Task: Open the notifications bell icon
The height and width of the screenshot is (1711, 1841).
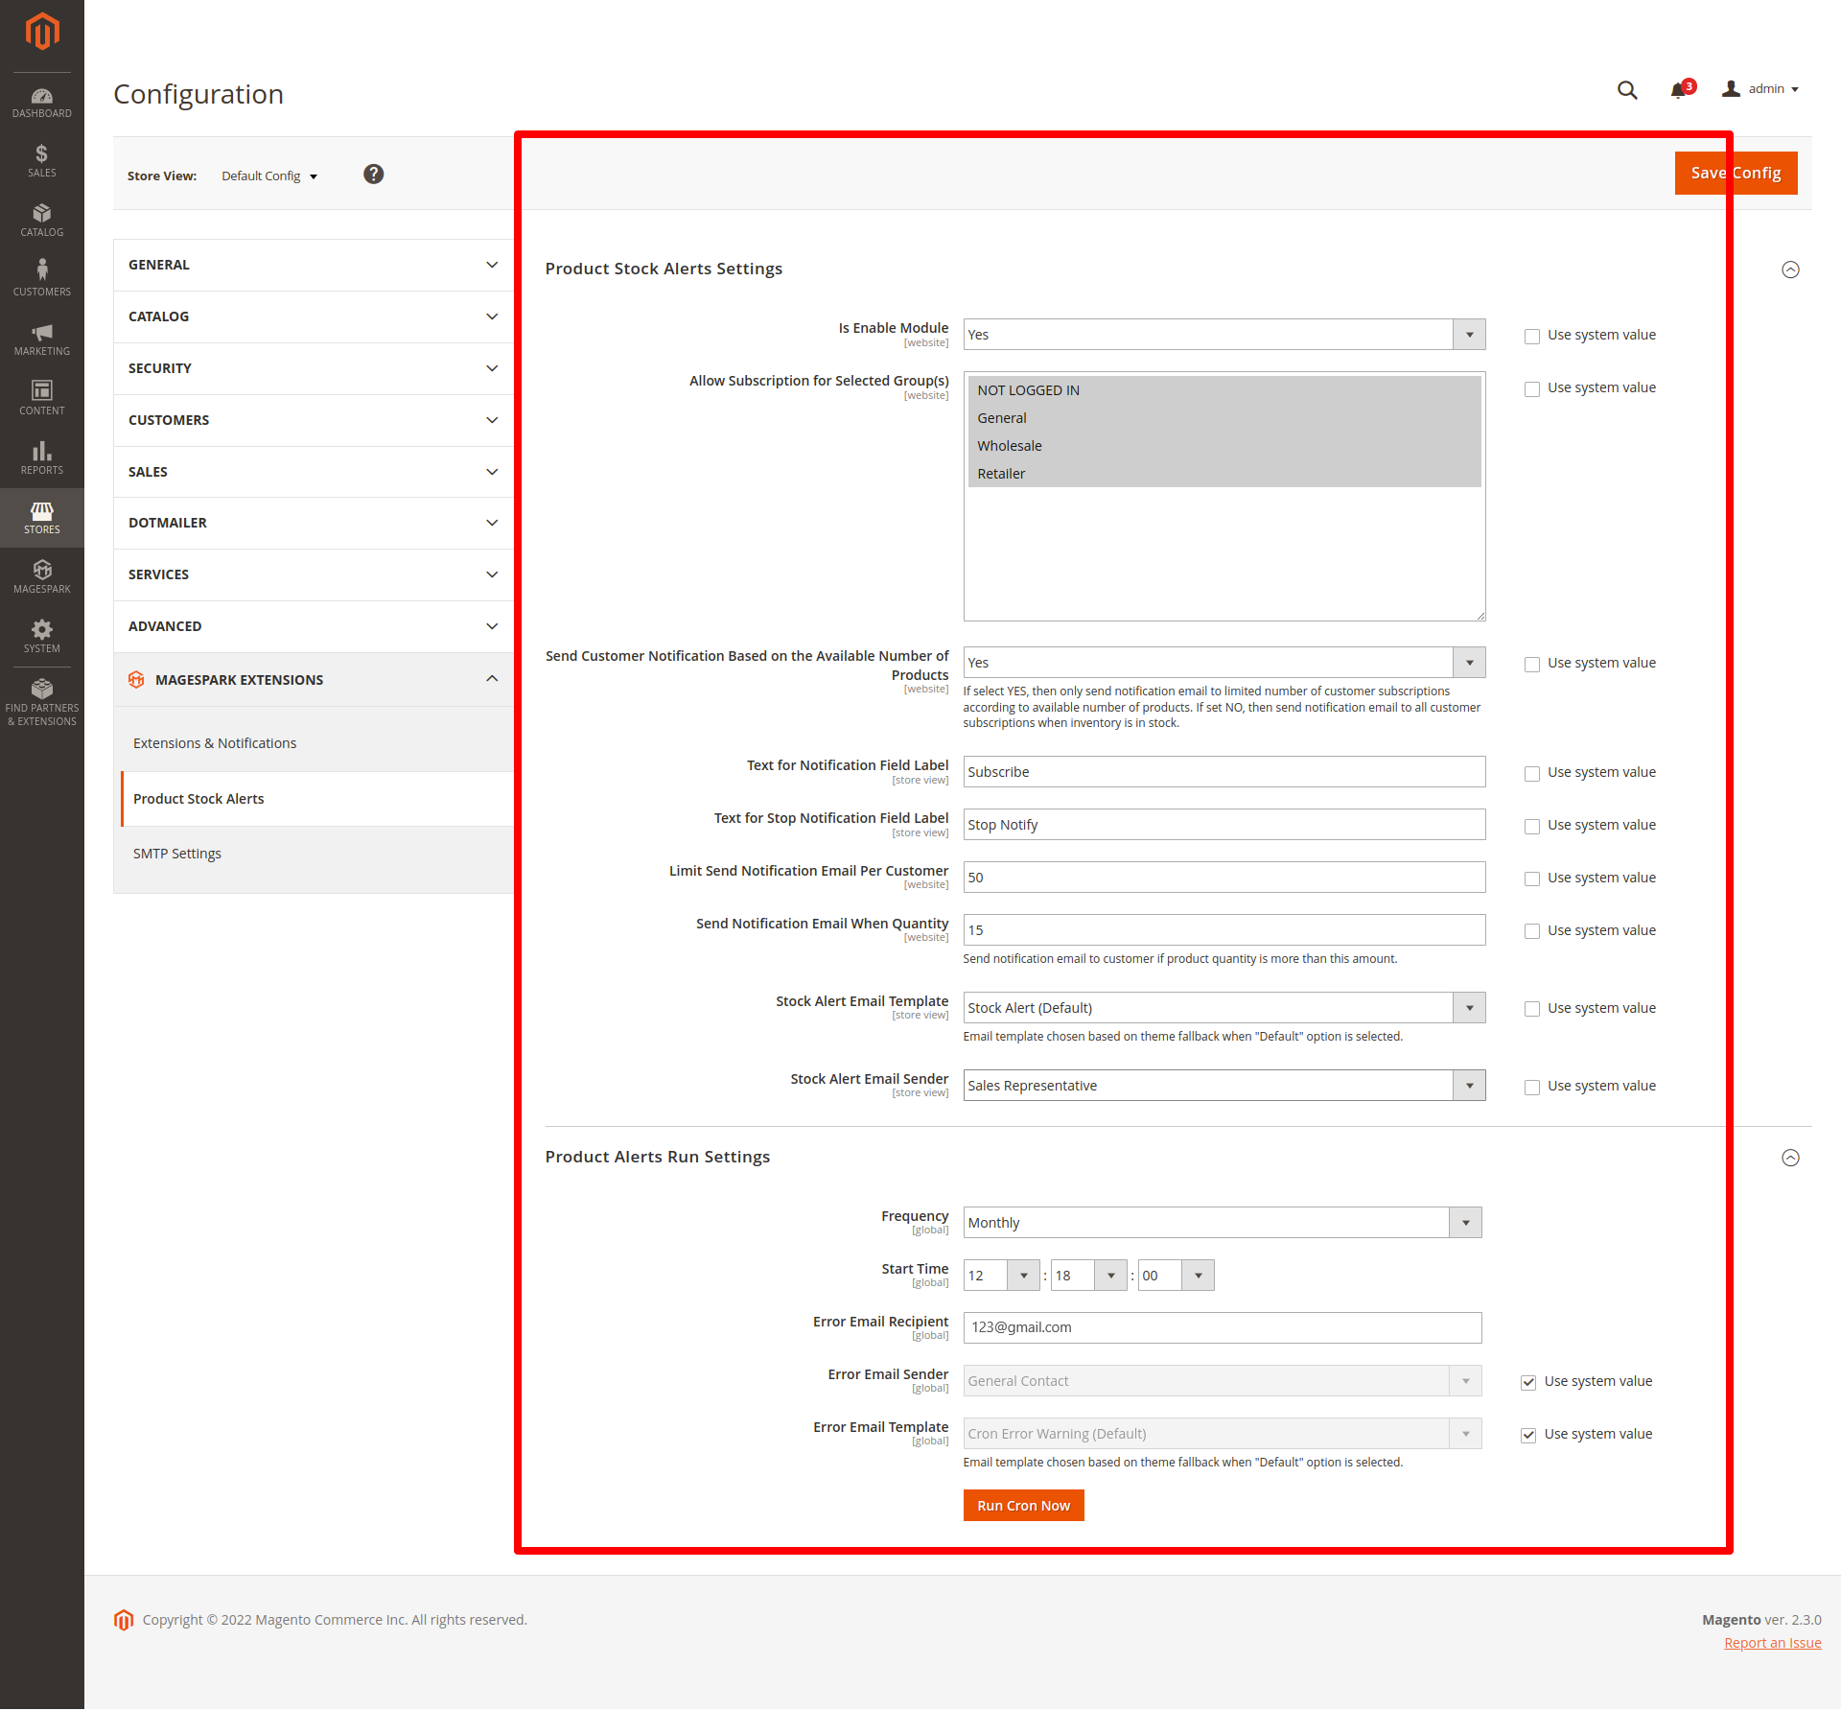Action: tap(1678, 90)
